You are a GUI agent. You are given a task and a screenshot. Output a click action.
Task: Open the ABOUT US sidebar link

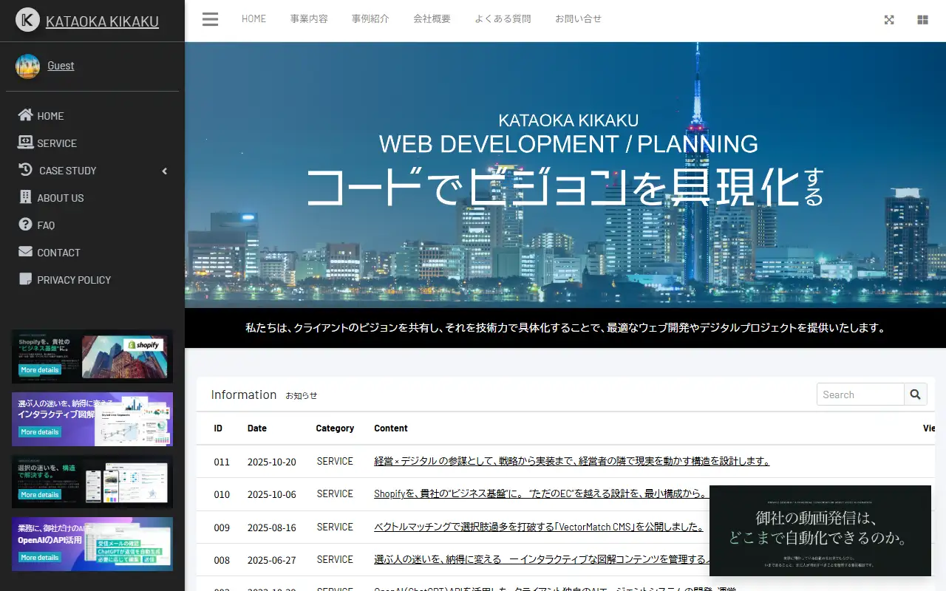click(x=61, y=198)
